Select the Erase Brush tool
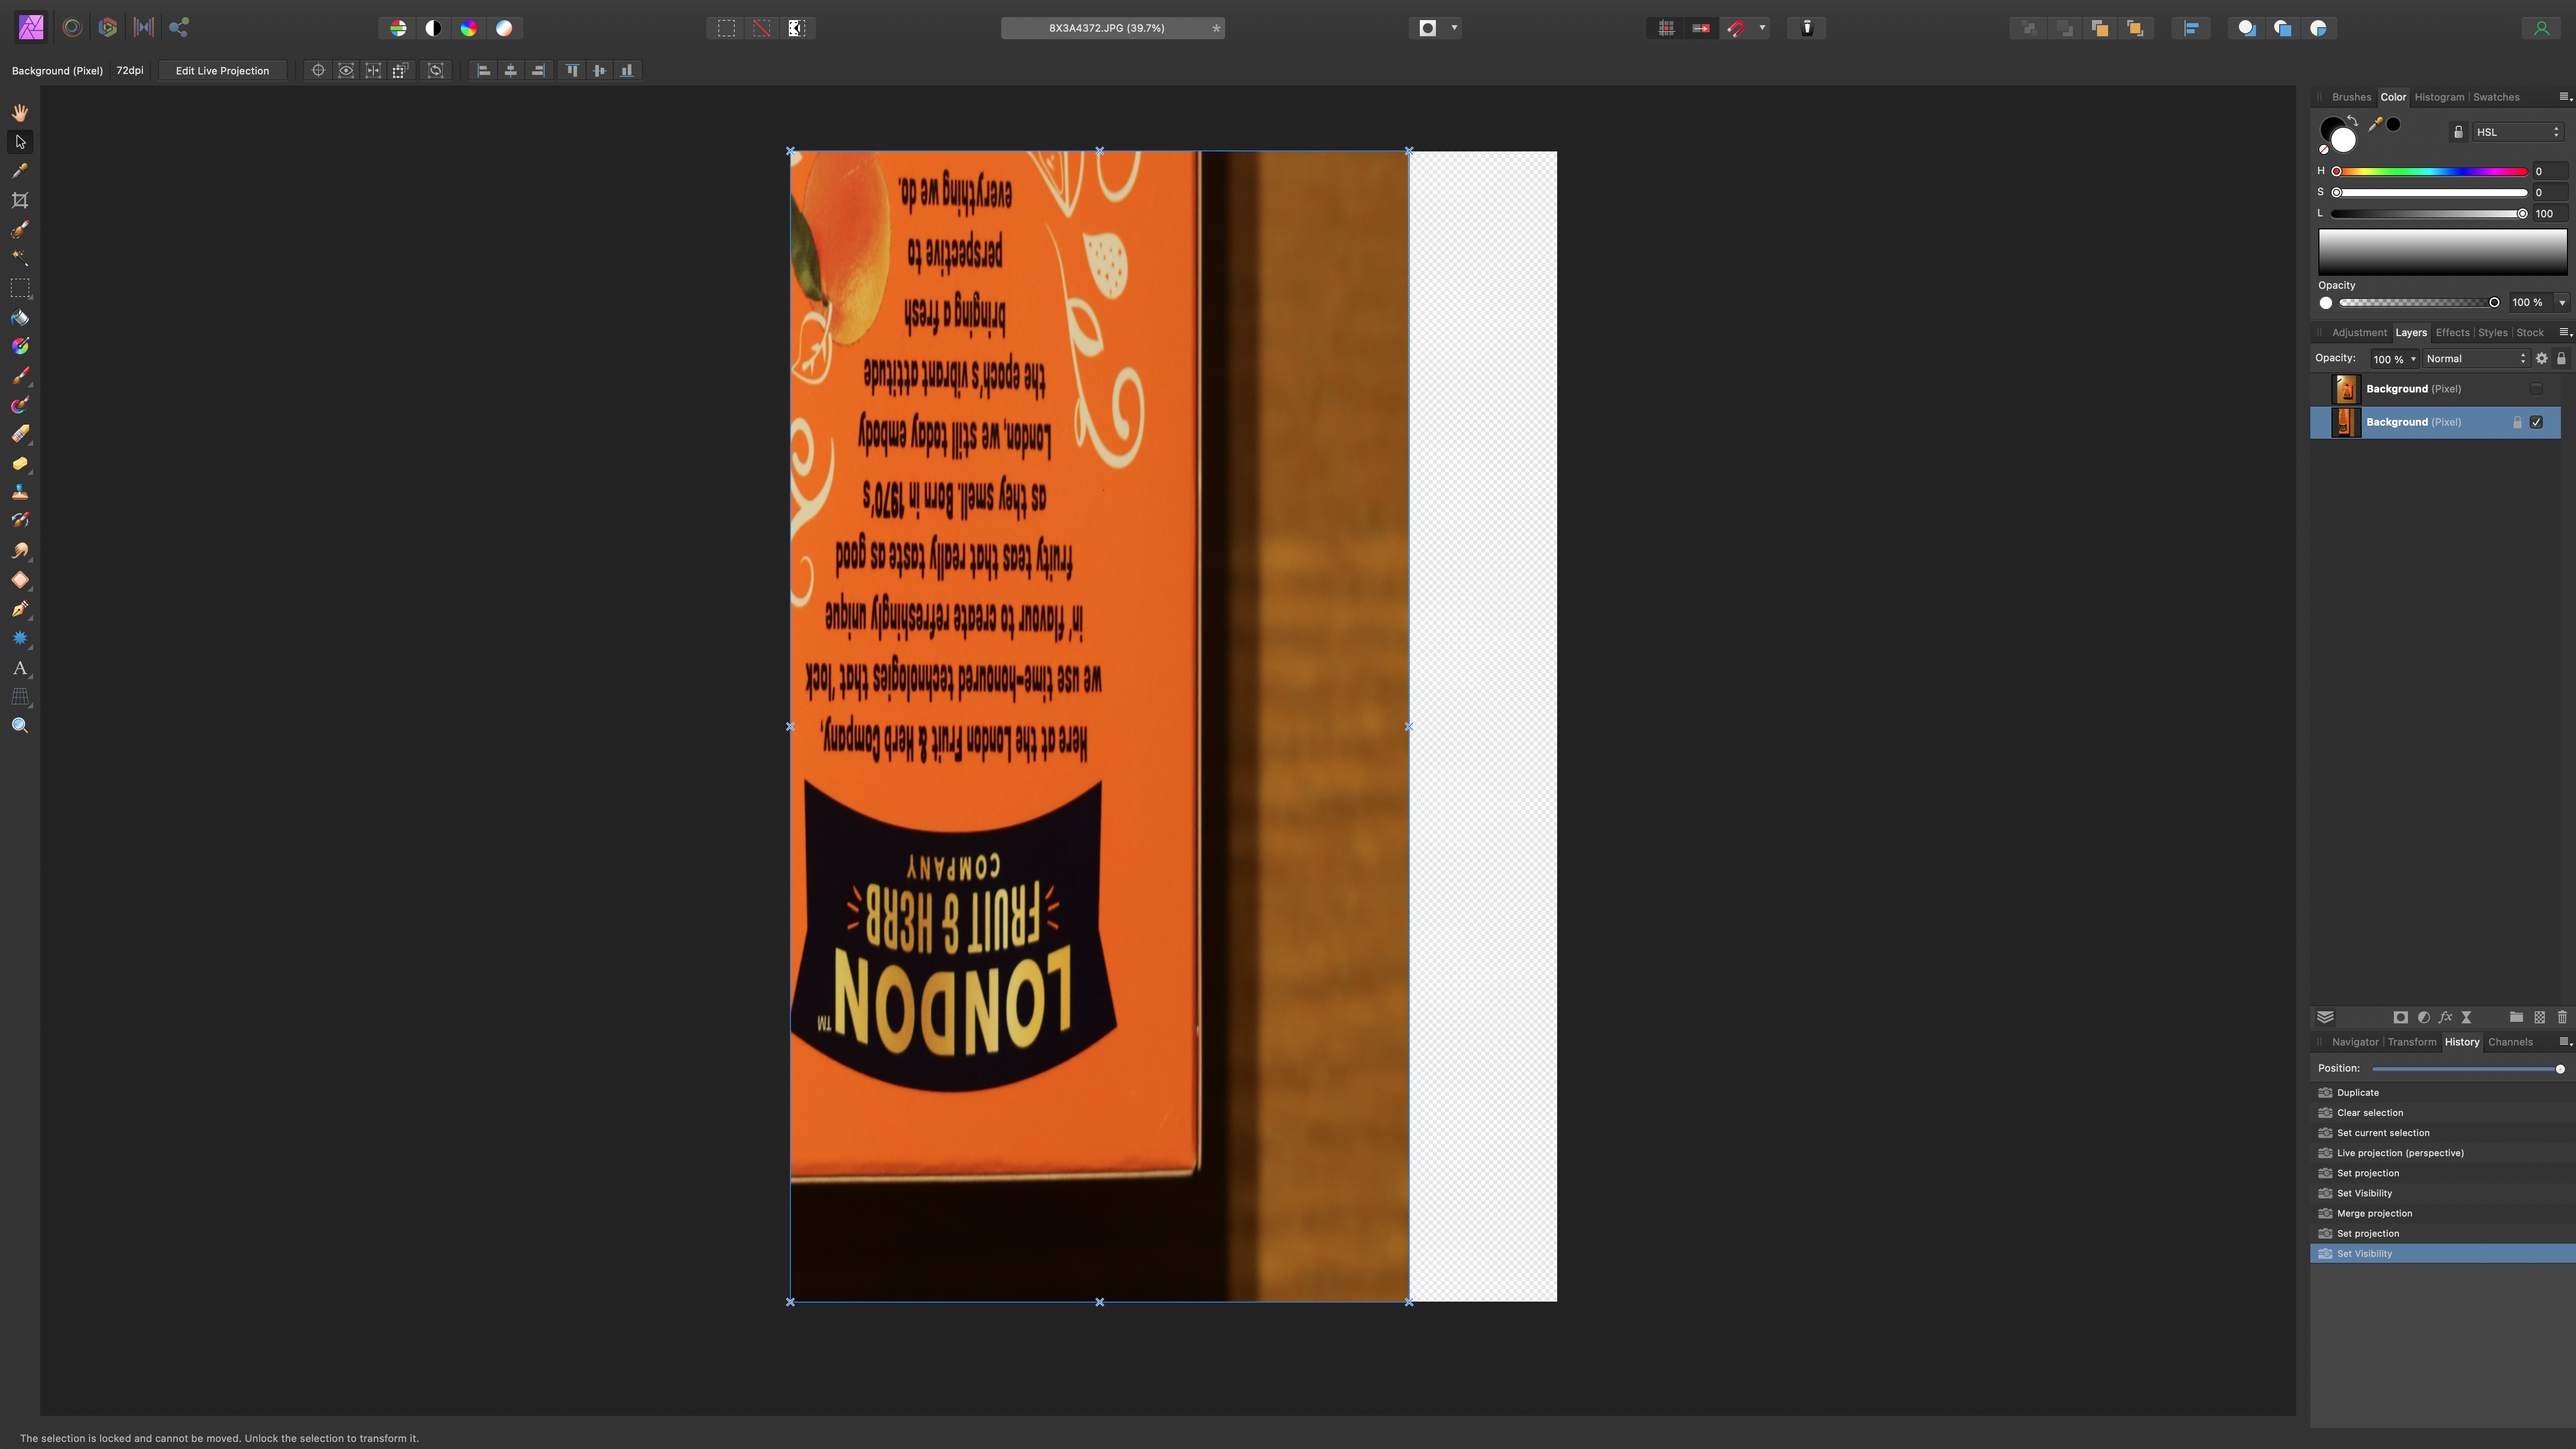The image size is (2576, 1449). click(x=20, y=434)
